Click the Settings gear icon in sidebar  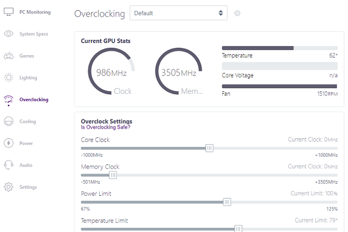point(8,187)
